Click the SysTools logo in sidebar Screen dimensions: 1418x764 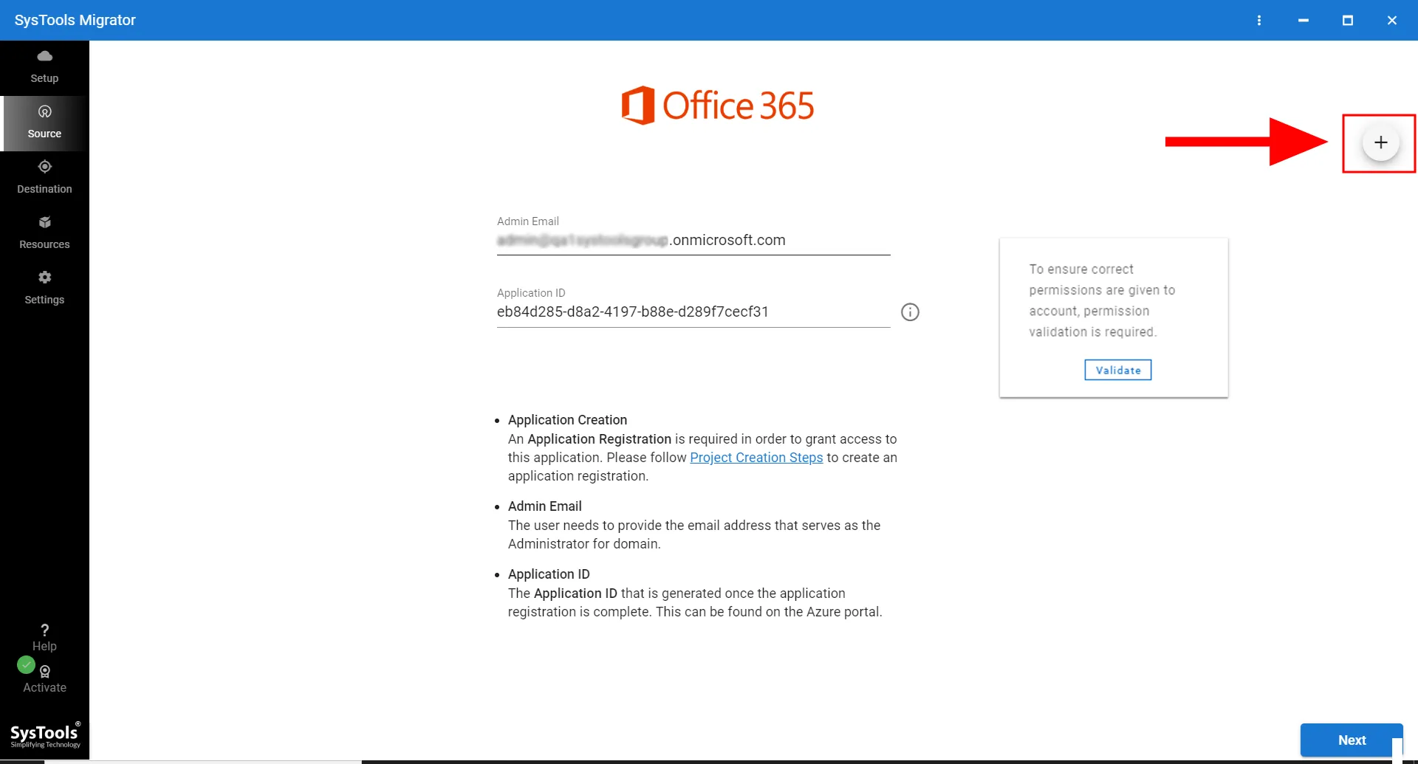[45, 735]
